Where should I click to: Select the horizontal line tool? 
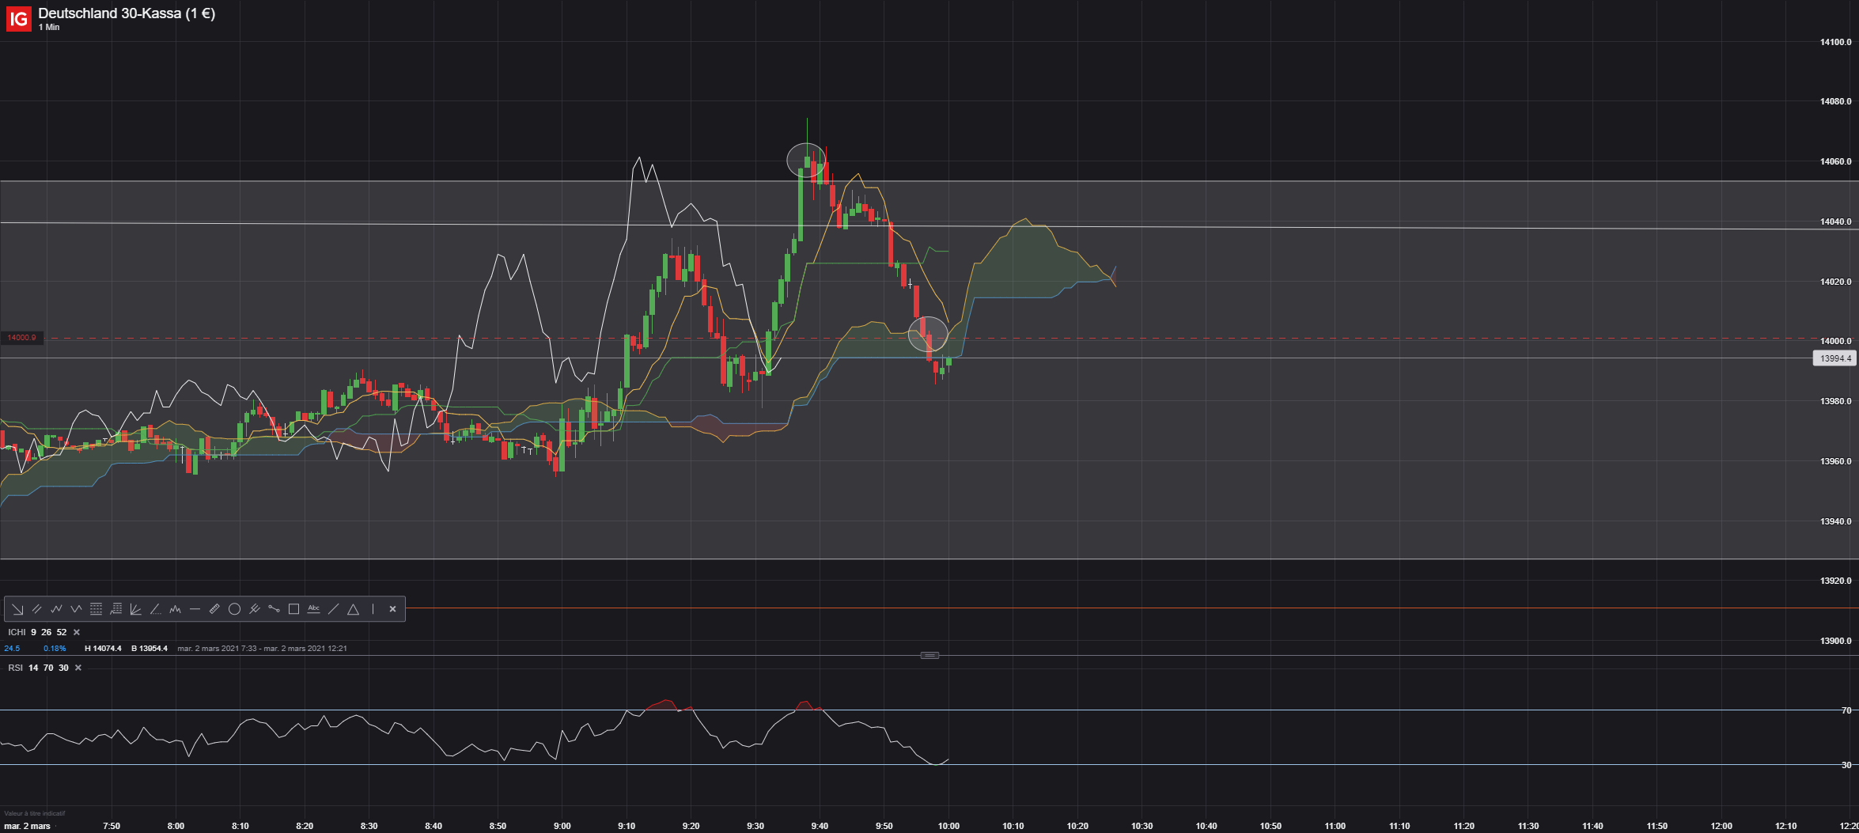click(195, 609)
